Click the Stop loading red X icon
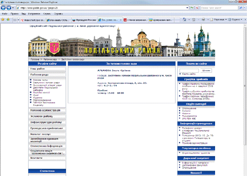Image resolution: width=247 pixels, height=176 pixels. pos(197,8)
